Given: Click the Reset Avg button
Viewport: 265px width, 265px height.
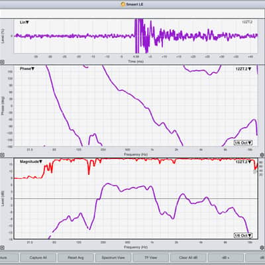Looking at the screenshot, I should (76, 258).
